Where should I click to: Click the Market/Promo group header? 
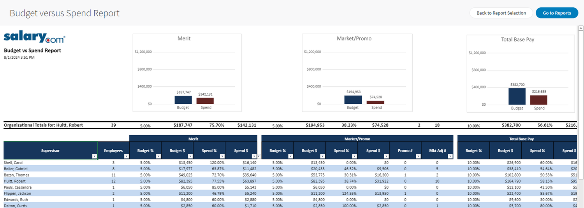point(357,138)
